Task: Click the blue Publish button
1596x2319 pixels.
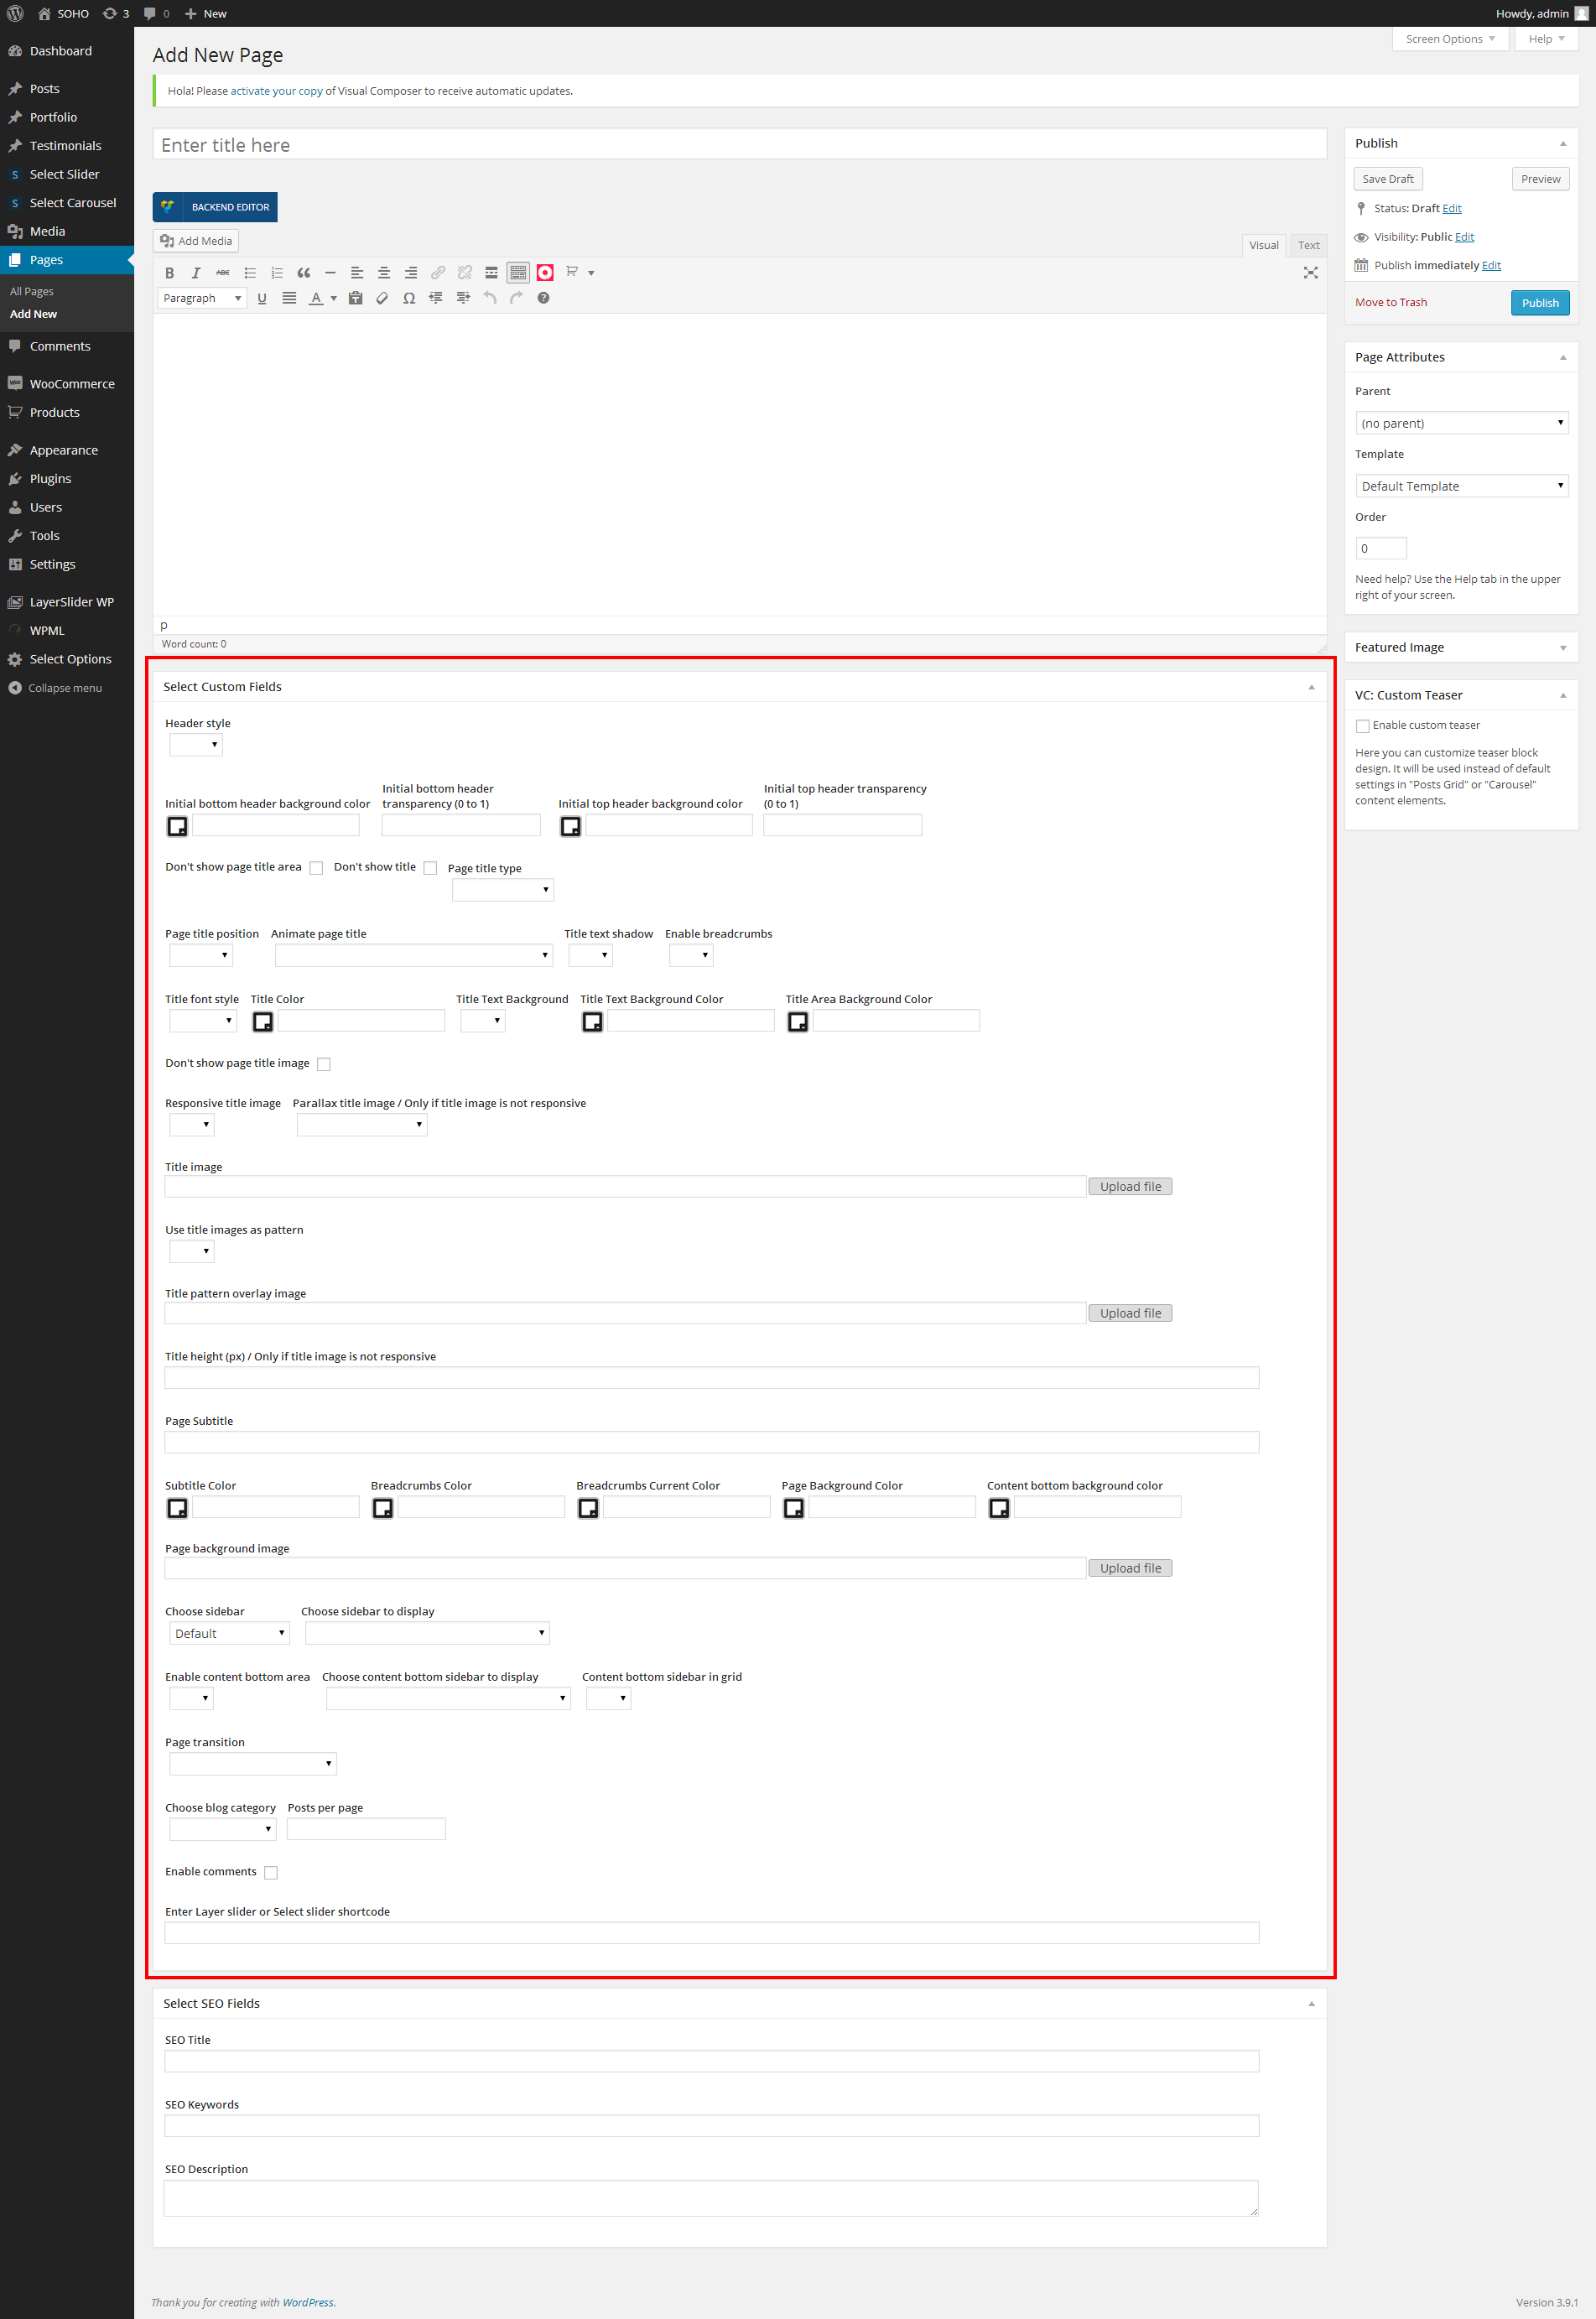Action: pos(1539,303)
